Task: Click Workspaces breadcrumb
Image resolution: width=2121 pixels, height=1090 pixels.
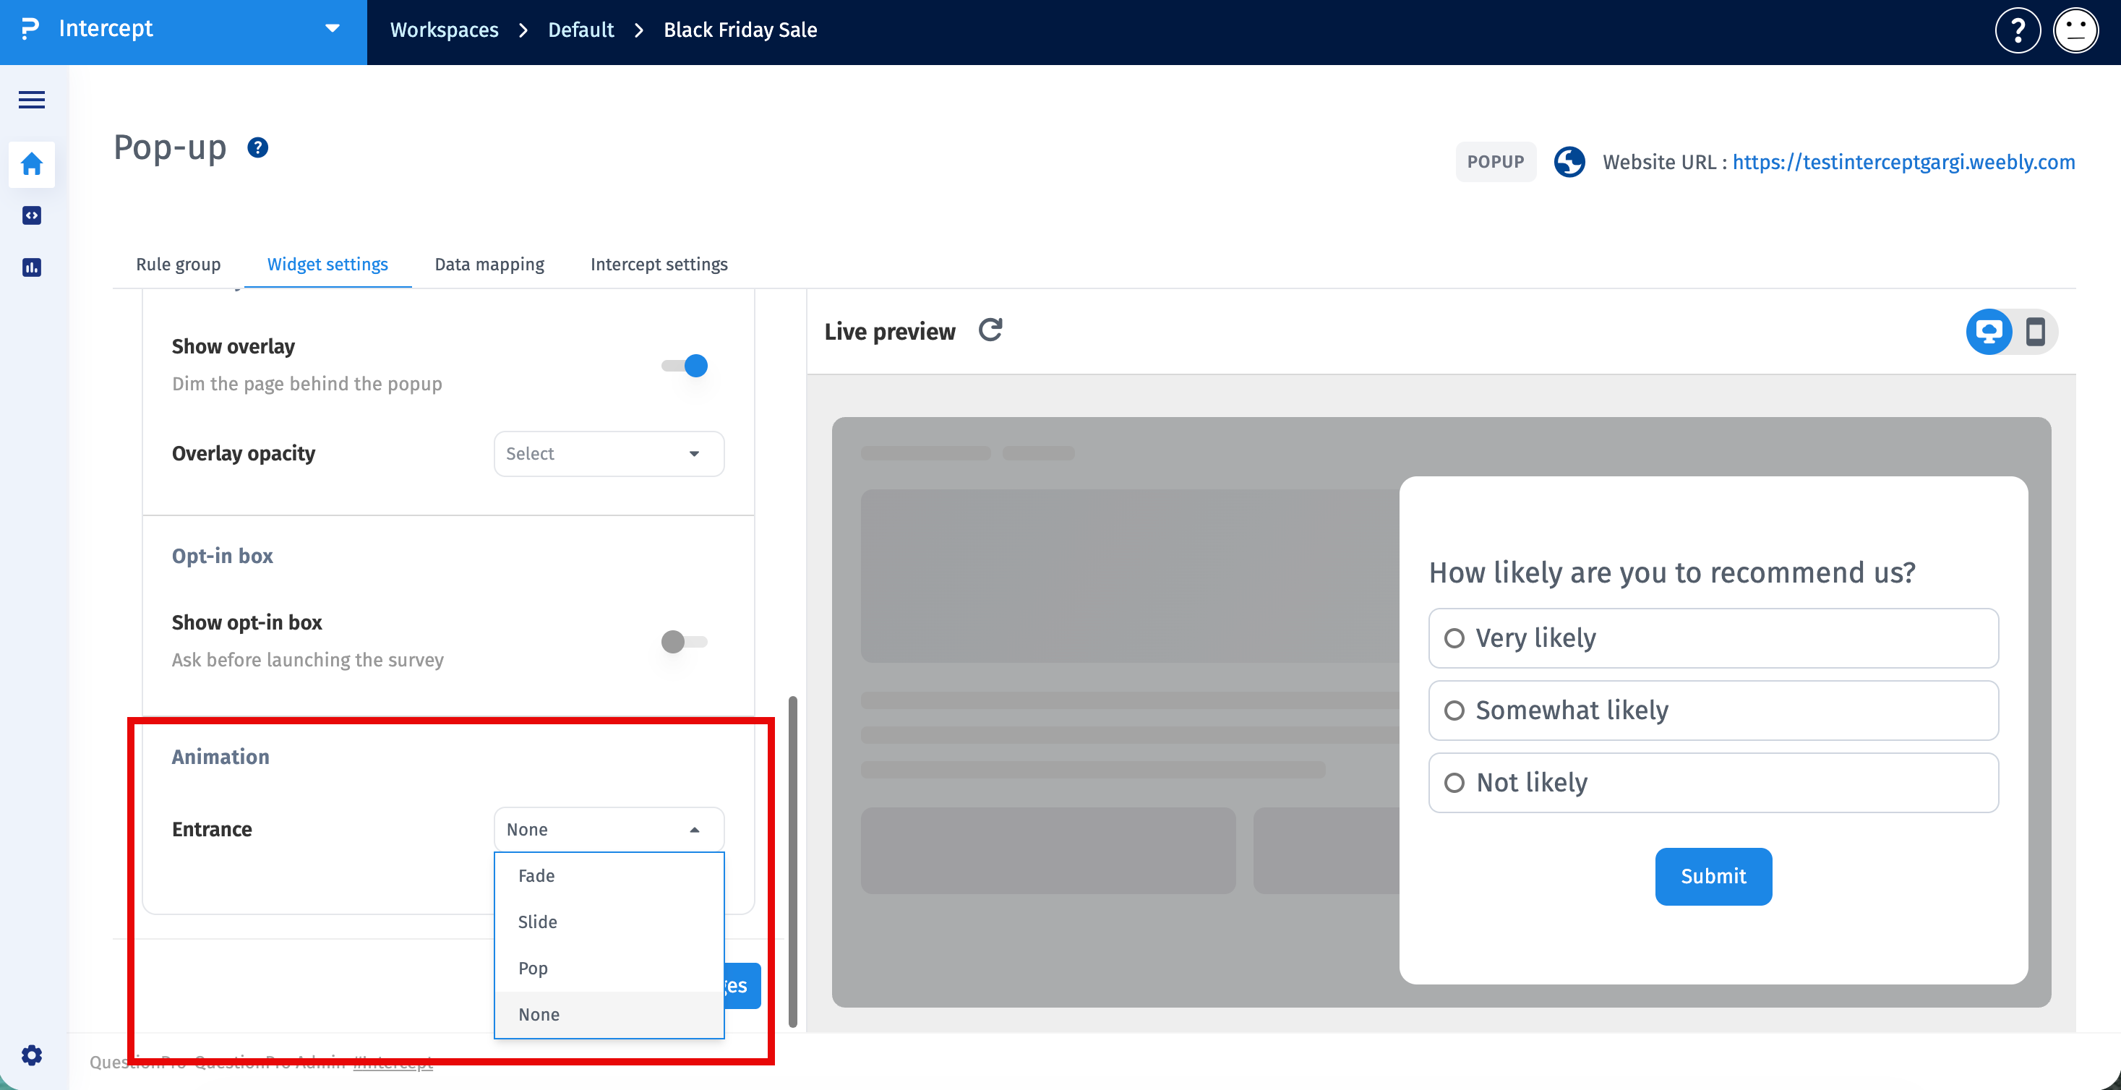Action: 444,30
